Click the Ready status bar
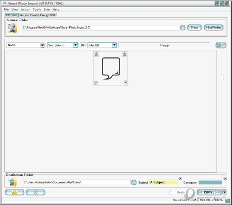 click(164, 45)
